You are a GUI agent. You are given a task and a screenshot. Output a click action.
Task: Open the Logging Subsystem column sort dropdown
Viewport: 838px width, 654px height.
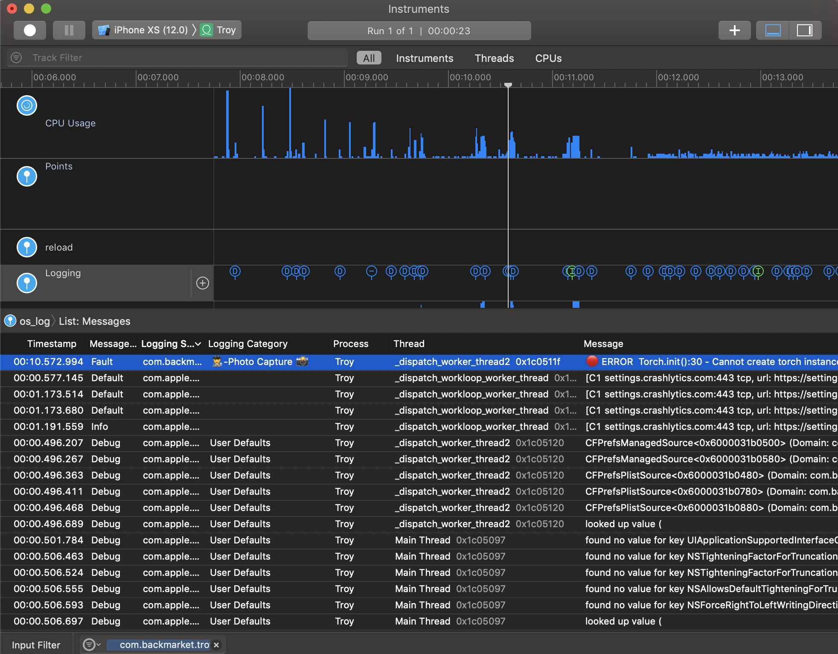(198, 344)
